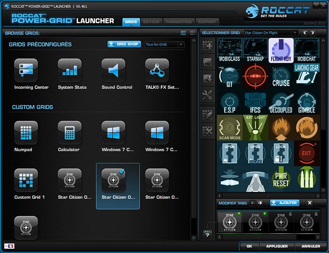The height and width of the screenshot is (253, 329).
Task: Select the first Star Citizen tab thumbnail
Action: click(x=229, y=222)
